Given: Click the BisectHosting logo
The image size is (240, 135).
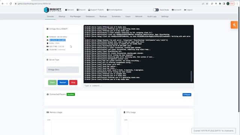Looking at the screenshot, I should pos(52,10).
